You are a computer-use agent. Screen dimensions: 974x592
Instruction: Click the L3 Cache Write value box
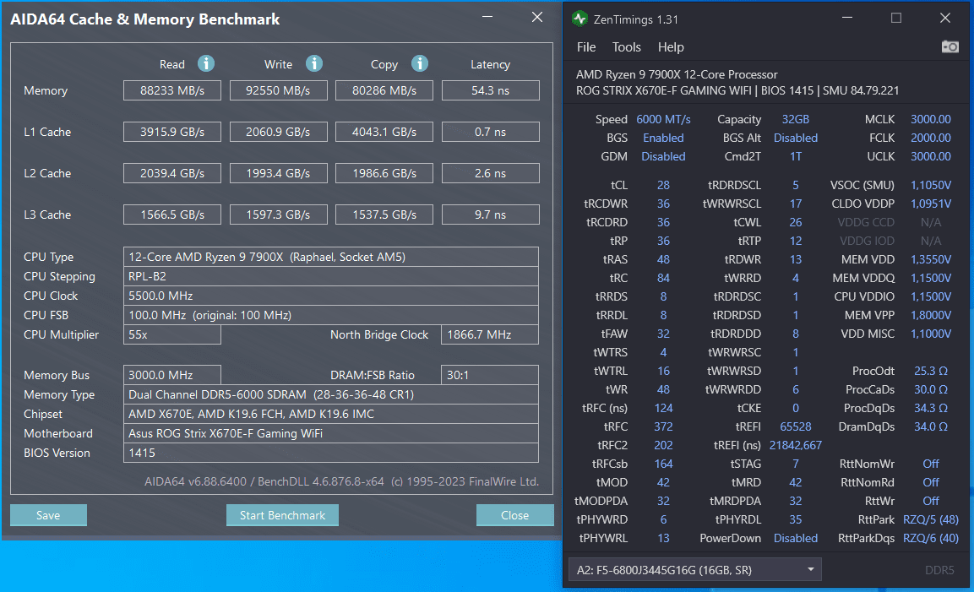pos(278,215)
